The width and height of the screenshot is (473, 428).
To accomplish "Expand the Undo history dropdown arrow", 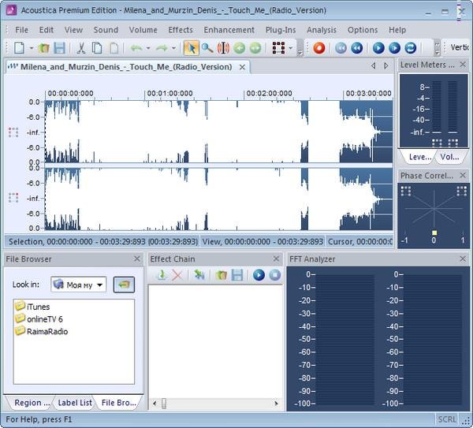I will pyautogui.click(x=149, y=48).
